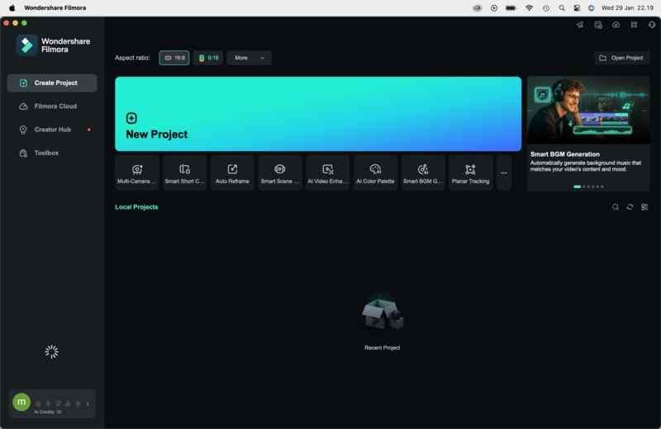The image size is (661, 429).
Task: Open Creator Hub in the sidebar
Action: (52, 130)
